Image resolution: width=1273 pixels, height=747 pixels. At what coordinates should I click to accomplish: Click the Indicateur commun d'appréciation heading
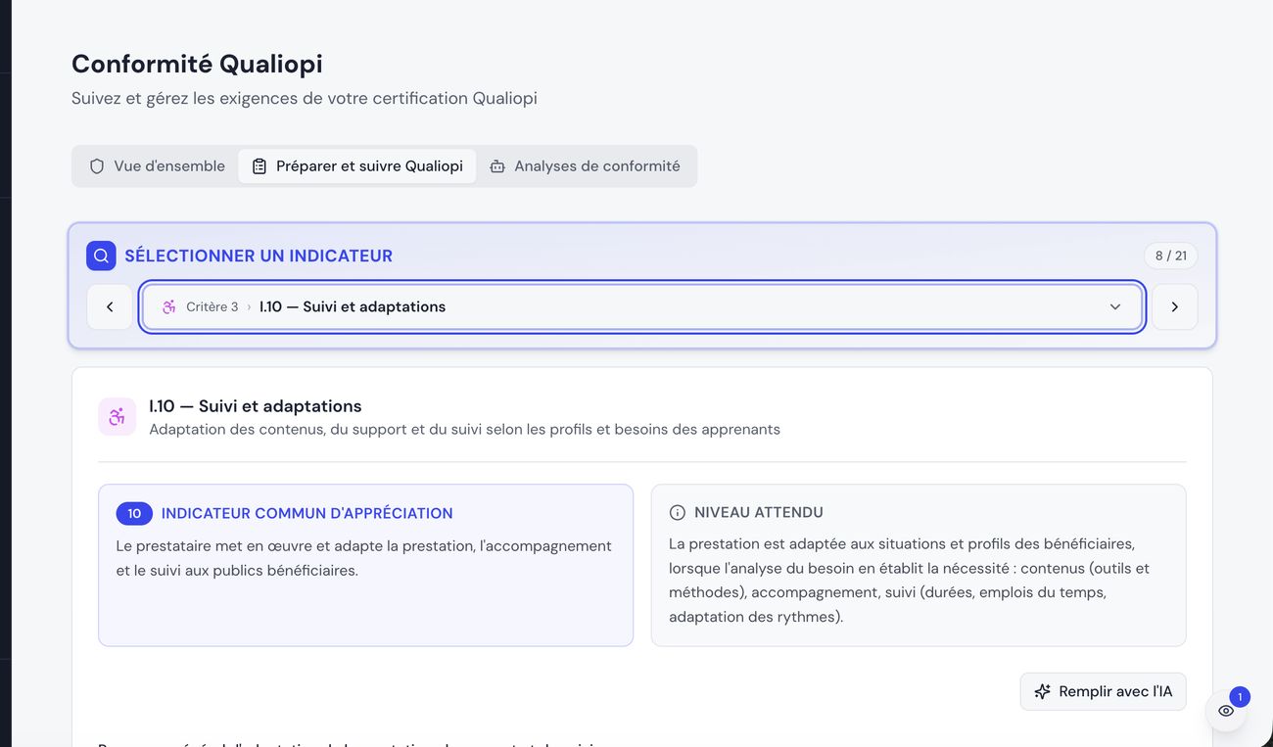point(306,513)
